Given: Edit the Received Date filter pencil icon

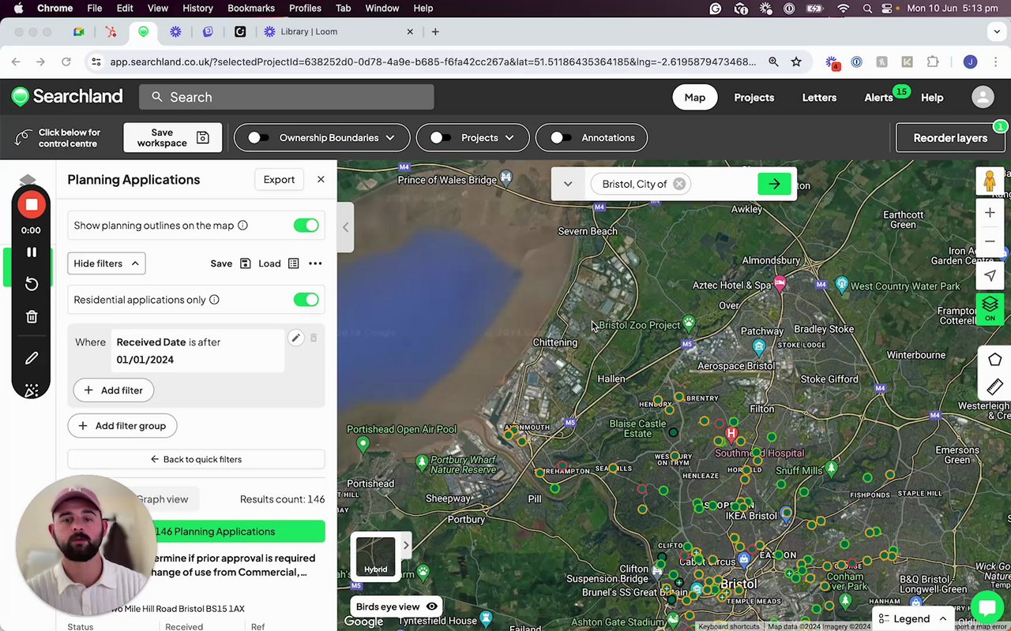Looking at the screenshot, I should click(x=295, y=338).
